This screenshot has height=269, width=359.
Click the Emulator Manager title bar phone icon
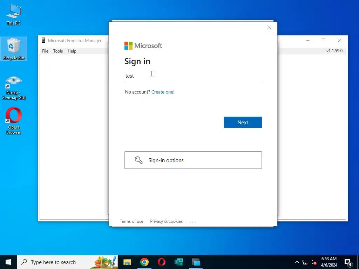tap(43, 41)
